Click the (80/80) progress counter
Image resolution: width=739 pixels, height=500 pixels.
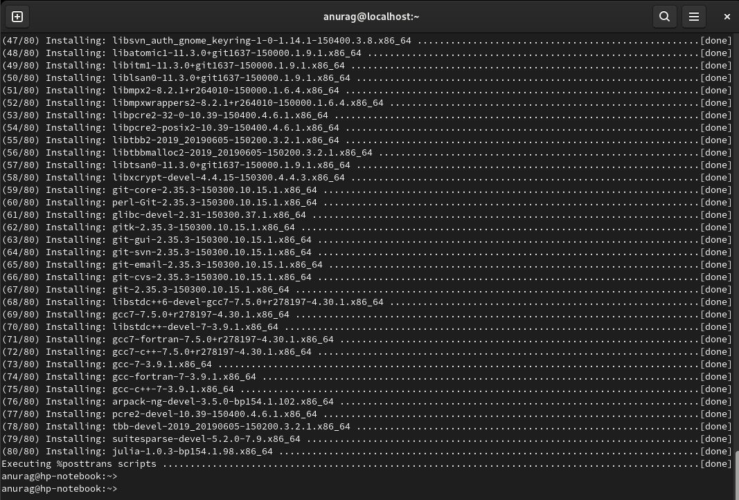[21, 452]
